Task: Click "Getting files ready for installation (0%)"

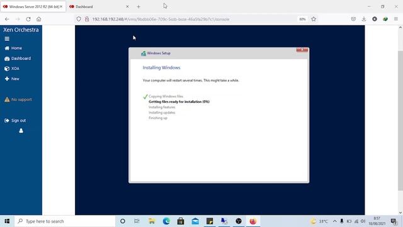Action: pyautogui.click(x=179, y=102)
